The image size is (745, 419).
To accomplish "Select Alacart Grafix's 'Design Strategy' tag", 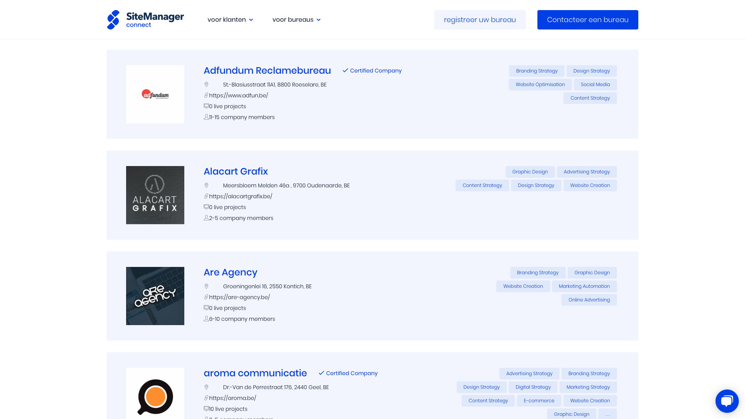I will coord(536,185).
